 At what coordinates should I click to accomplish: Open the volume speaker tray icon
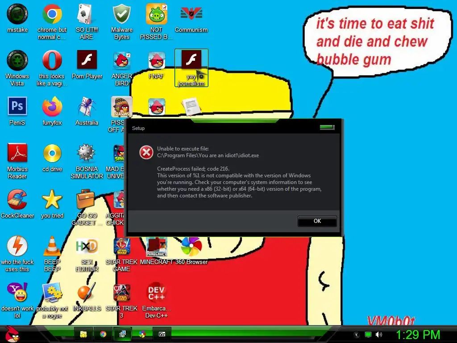[378, 335]
